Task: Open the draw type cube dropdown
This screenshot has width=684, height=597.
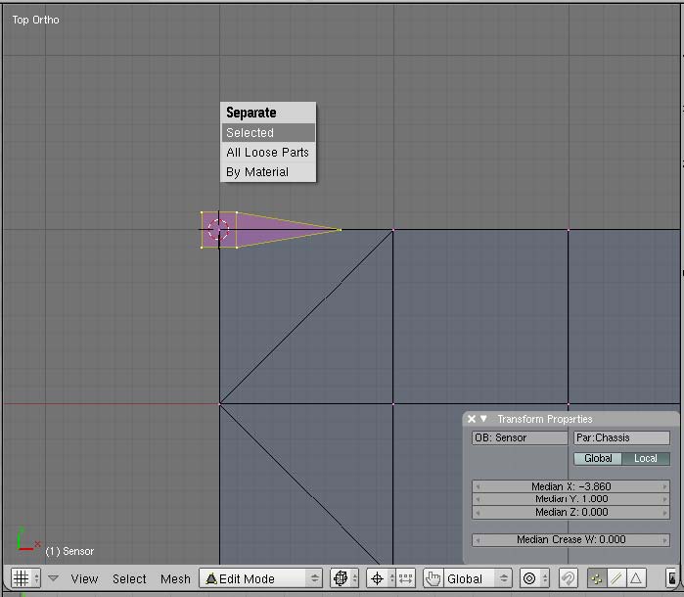Action: [x=344, y=578]
